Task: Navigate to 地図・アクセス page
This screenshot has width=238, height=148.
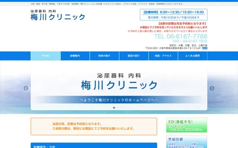Action: pyautogui.click(x=163, y=56)
